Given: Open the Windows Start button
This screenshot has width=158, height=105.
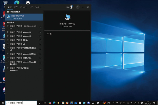Looking at the screenshot, I should pos(3,103).
